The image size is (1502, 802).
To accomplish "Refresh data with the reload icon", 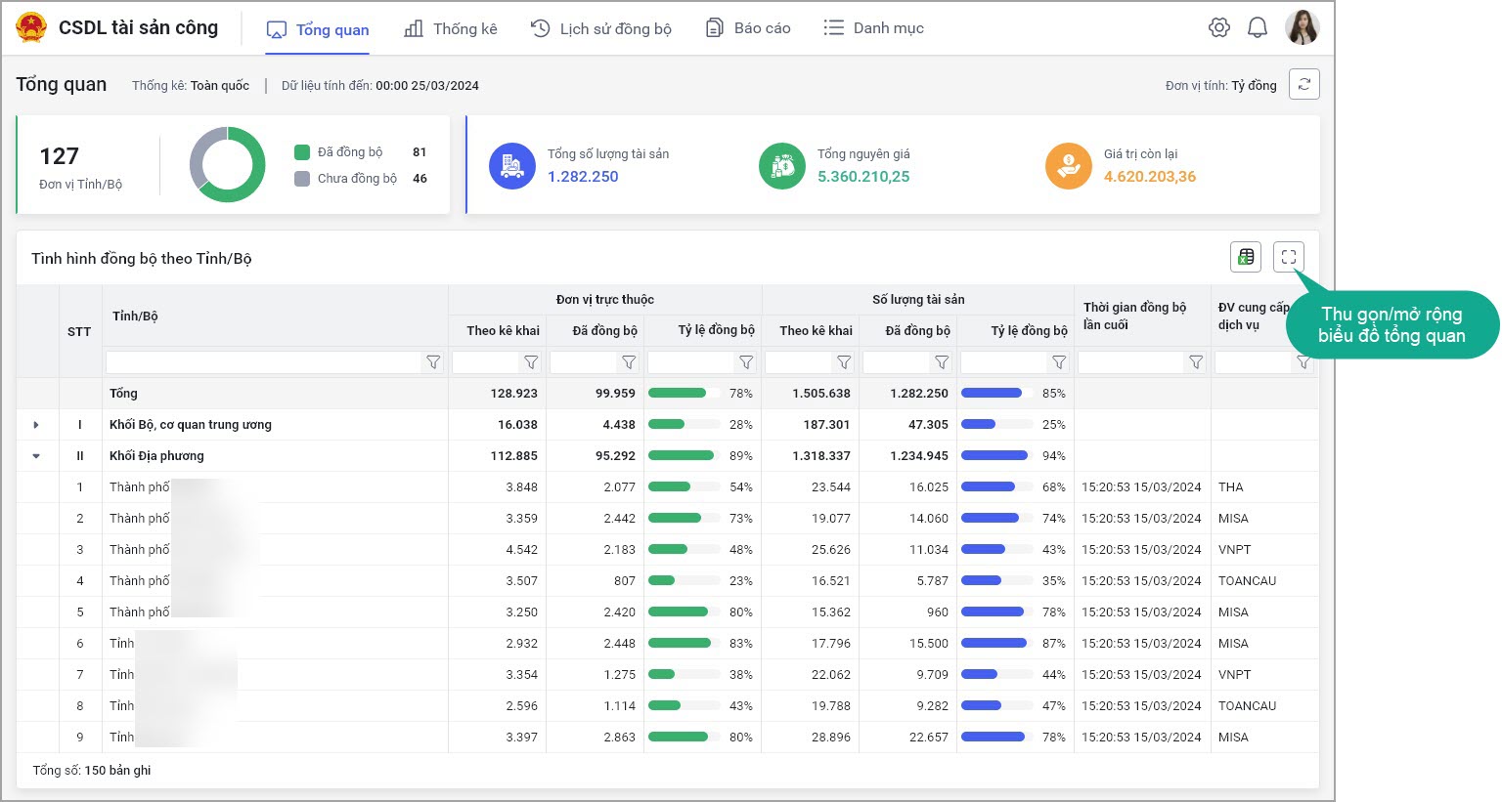I will click(1303, 85).
